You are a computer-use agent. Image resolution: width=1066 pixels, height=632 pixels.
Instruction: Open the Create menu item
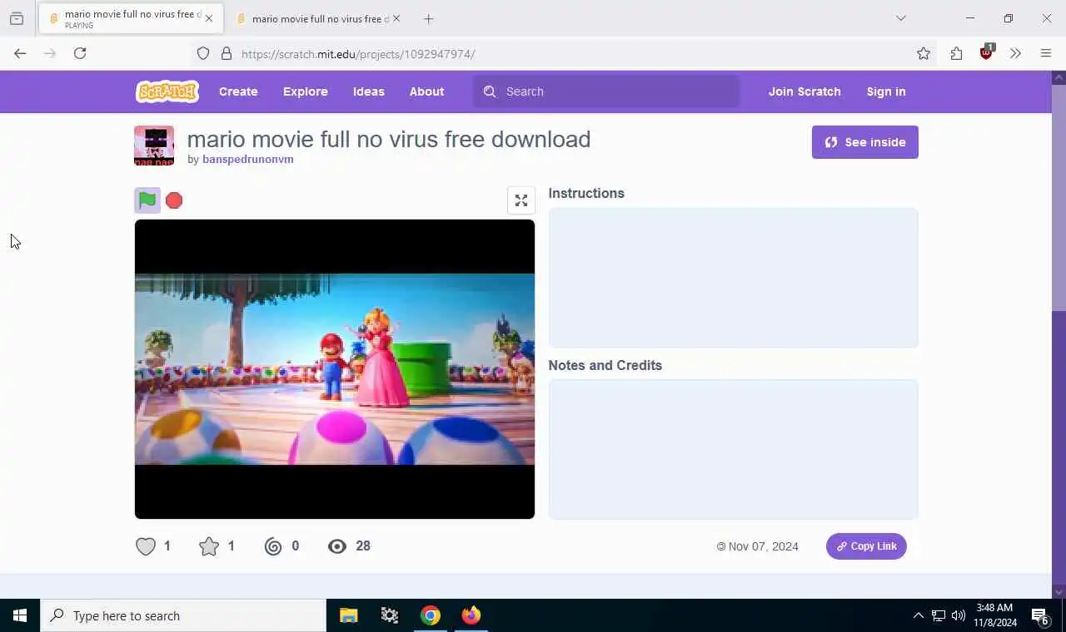[x=238, y=91]
